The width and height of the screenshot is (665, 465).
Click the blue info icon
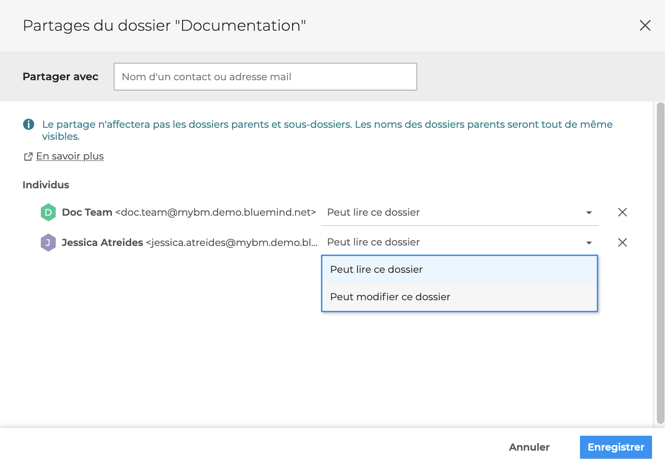tap(29, 124)
